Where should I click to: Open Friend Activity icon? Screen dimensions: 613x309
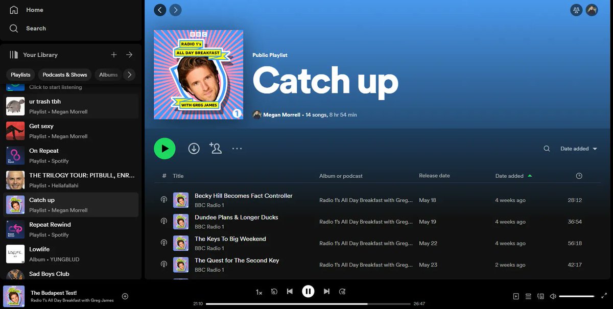(x=576, y=10)
